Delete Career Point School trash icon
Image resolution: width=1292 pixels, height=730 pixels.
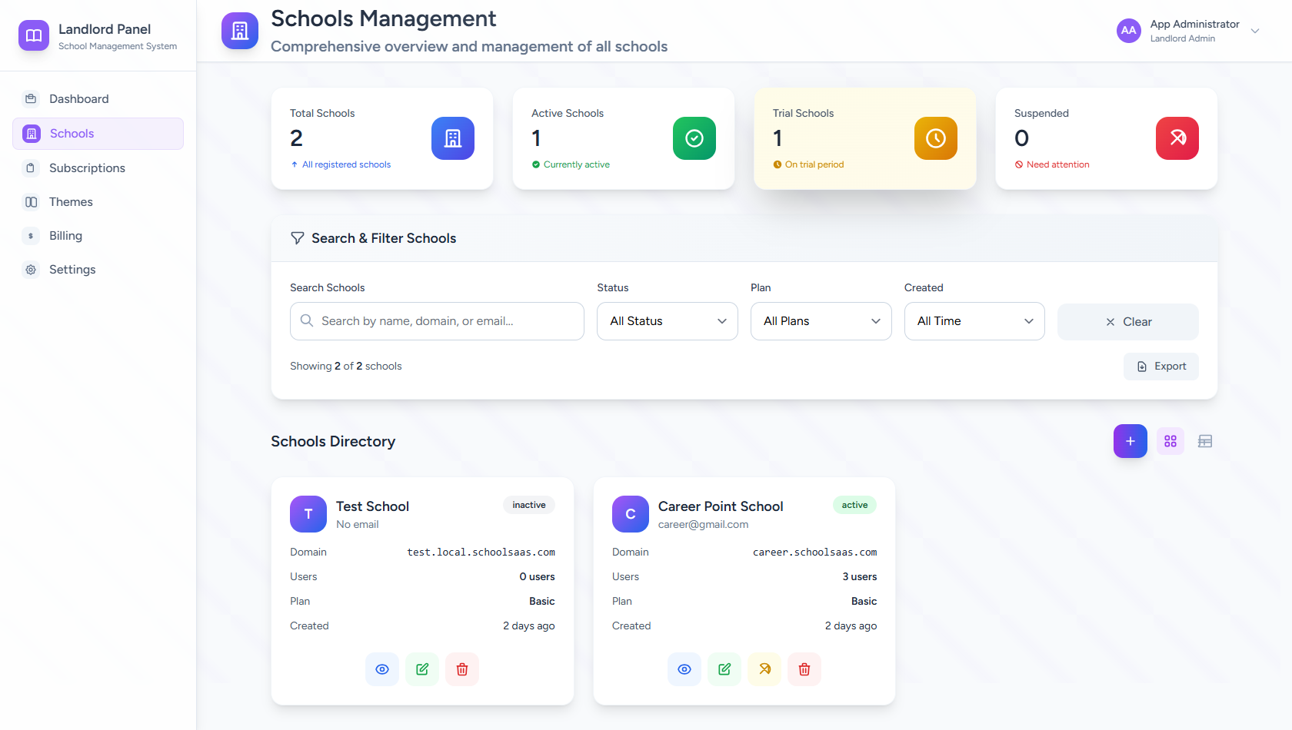click(804, 669)
